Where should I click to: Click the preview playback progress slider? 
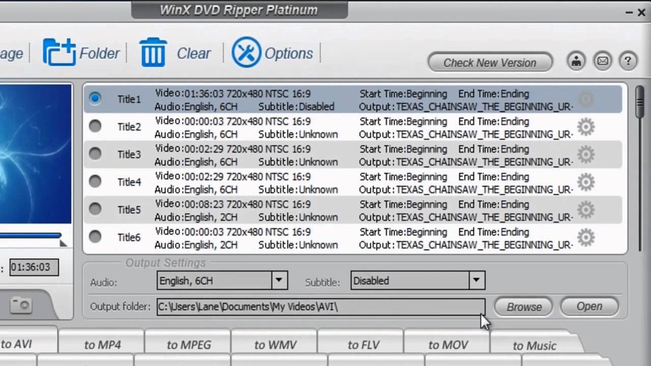click(x=32, y=235)
